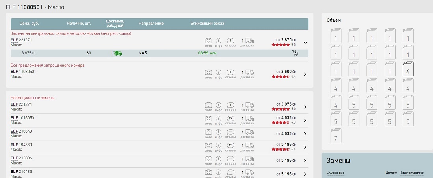Expand offers for ELF 11080501
The height and width of the screenshot is (178, 433).
[305, 74]
